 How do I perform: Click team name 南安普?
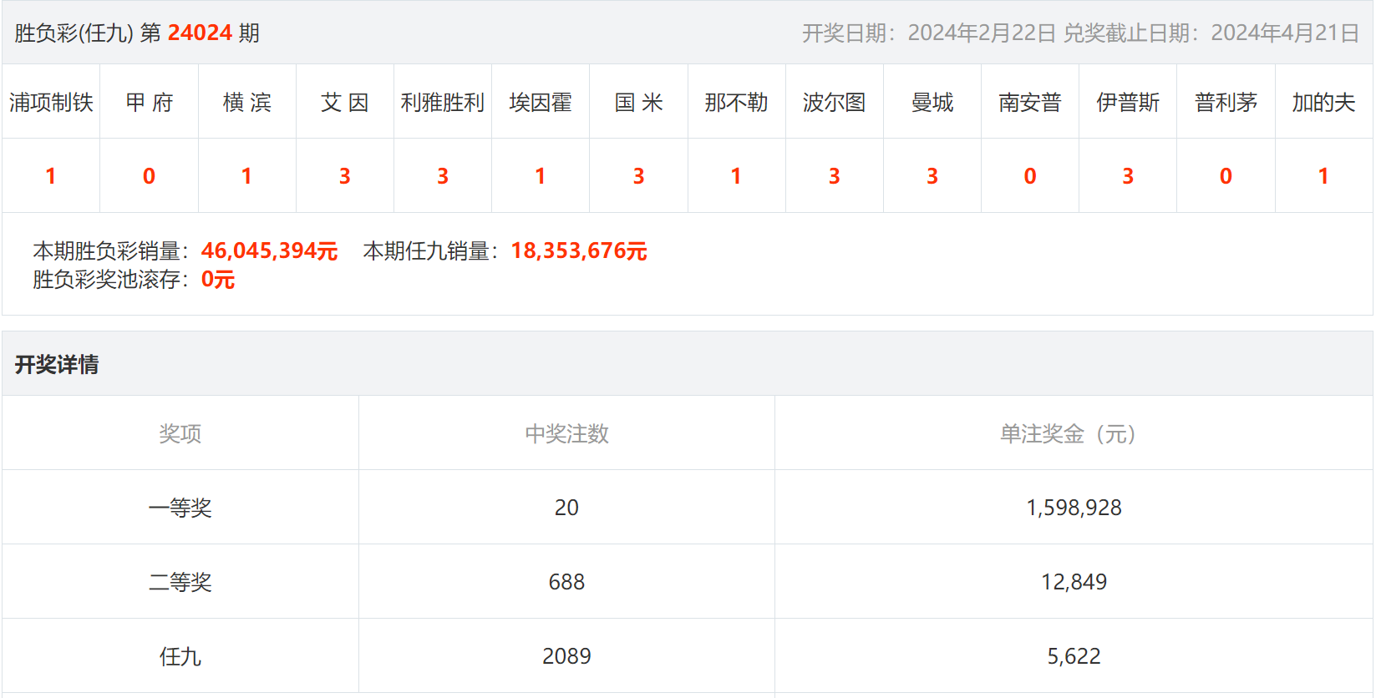point(1029,102)
